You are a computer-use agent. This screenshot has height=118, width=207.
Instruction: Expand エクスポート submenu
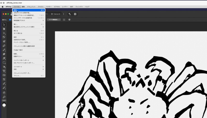click(29, 67)
